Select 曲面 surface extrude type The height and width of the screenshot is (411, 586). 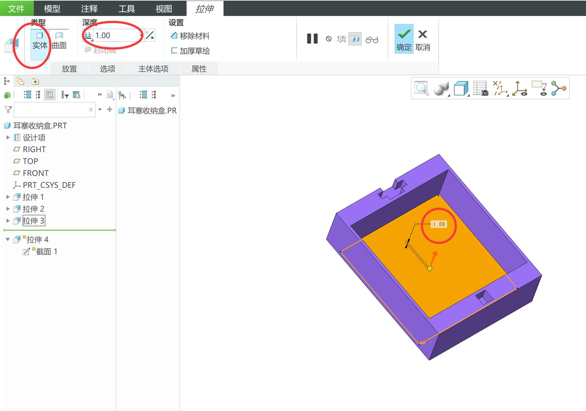pos(59,42)
